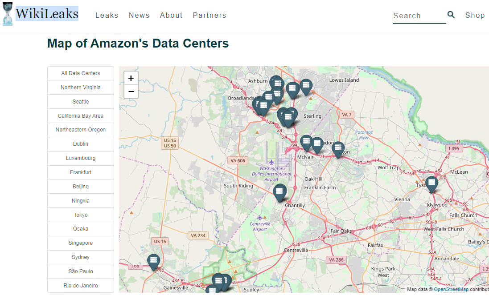Select Luxembourg in the location list
This screenshot has width=489, height=295.
pos(81,158)
